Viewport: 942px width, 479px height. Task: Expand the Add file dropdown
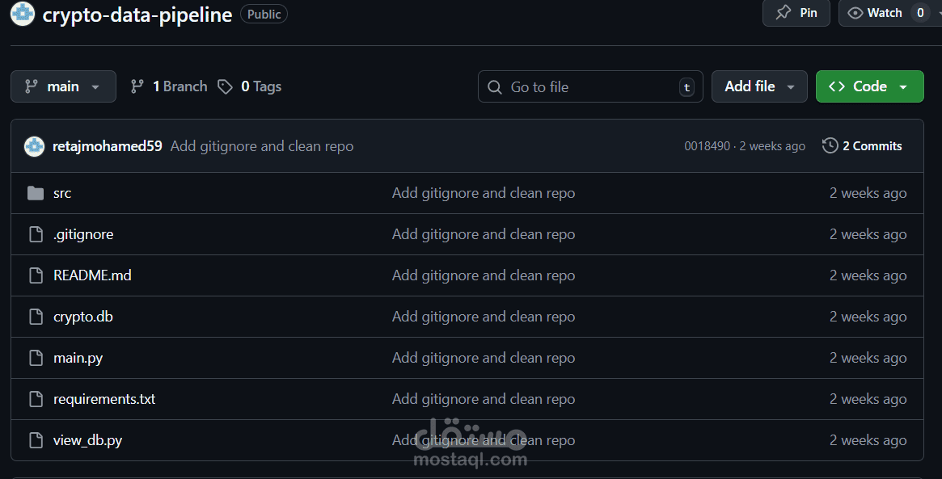tap(759, 86)
